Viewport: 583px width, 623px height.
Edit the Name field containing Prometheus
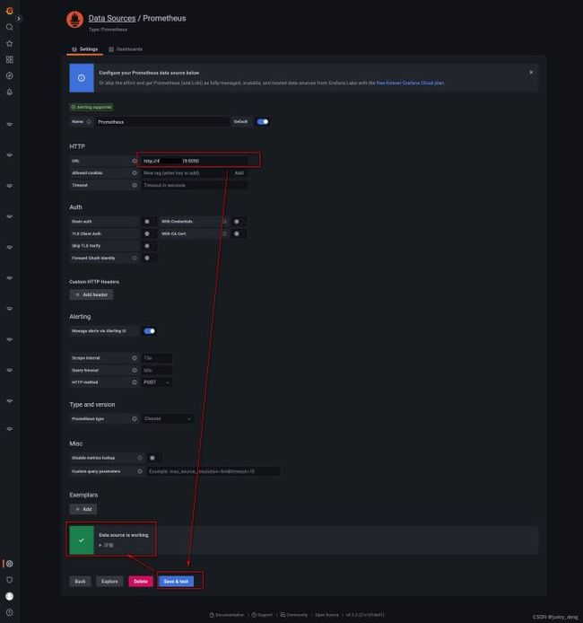tap(161, 122)
